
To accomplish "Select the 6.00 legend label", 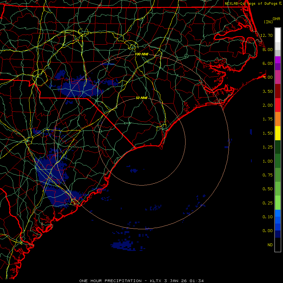I will [x=268, y=63].
